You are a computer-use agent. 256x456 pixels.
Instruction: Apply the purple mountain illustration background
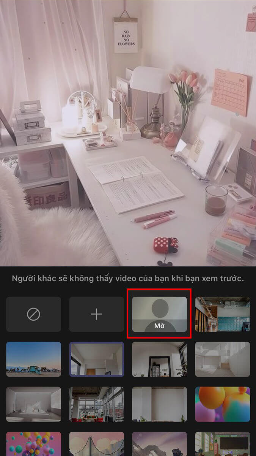[159, 444]
